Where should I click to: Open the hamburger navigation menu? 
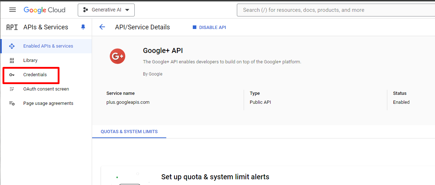[13, 10]
